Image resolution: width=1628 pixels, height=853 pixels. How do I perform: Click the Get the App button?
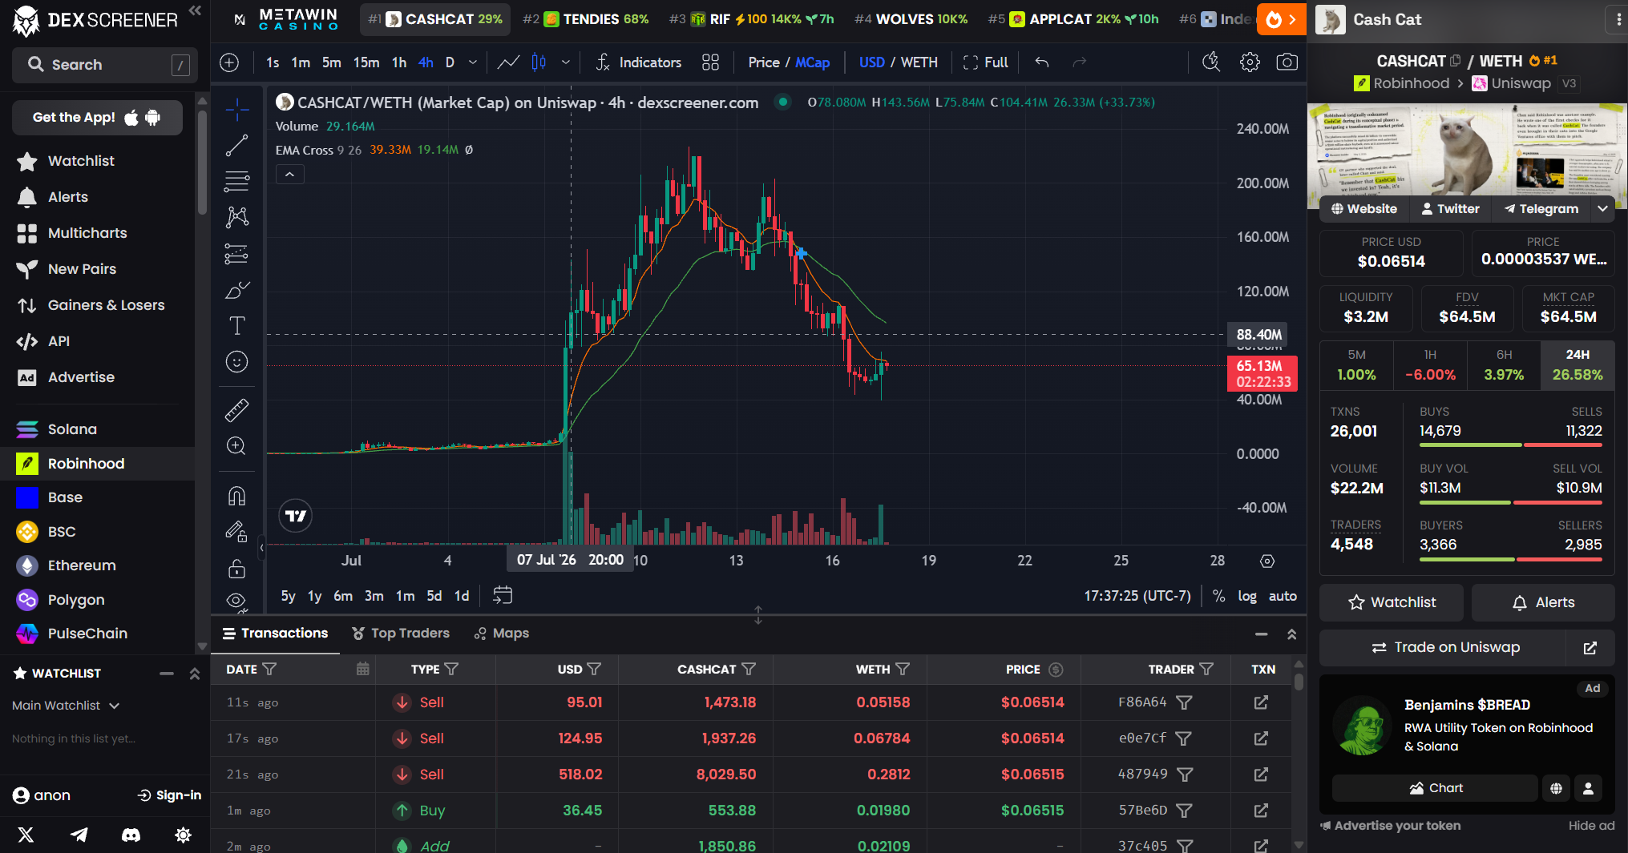[97, 118]
